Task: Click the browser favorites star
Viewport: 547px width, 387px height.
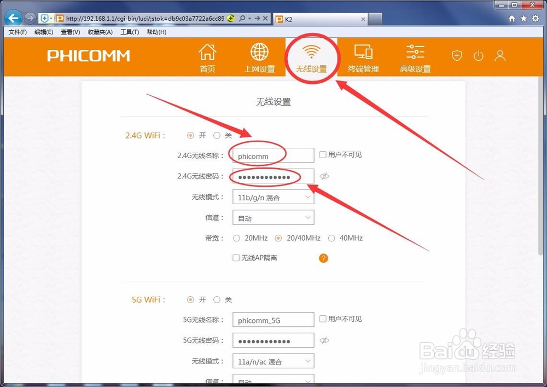Action: tap(523, 18)
